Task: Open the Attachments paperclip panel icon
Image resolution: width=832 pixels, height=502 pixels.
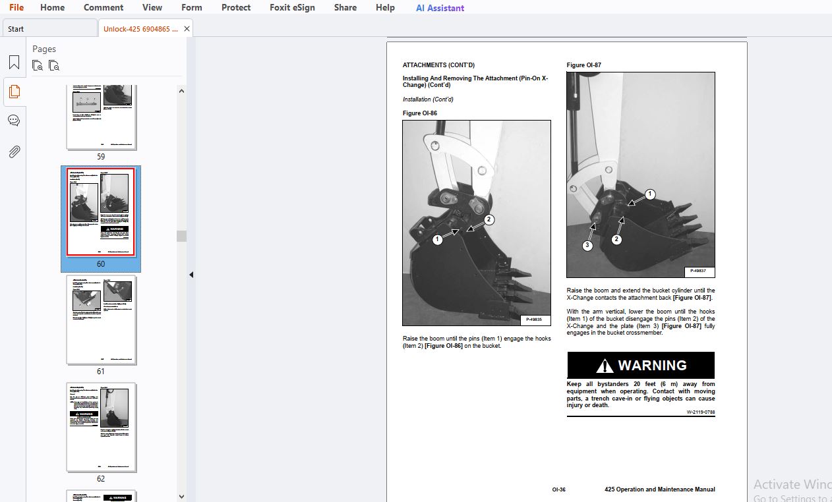Action: click(x=14, y=152)
